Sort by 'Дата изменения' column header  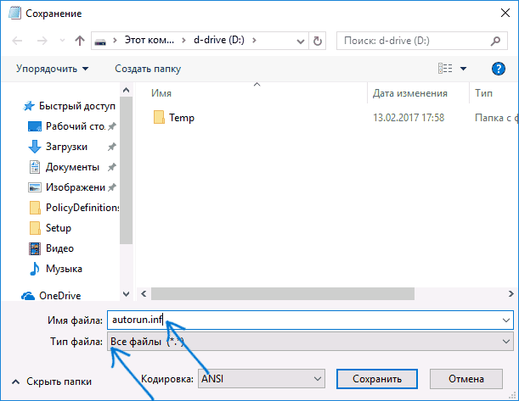[x=409, y=93]
